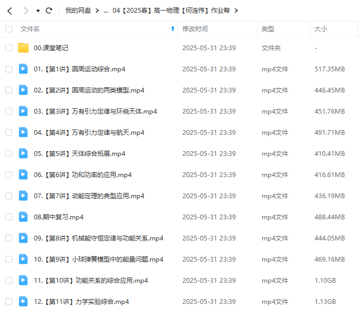Click video icon of 07.【第7讲】动能定理的典型应用.mp4
Viewport: 360px width, 315px height.
click(23, 196)
